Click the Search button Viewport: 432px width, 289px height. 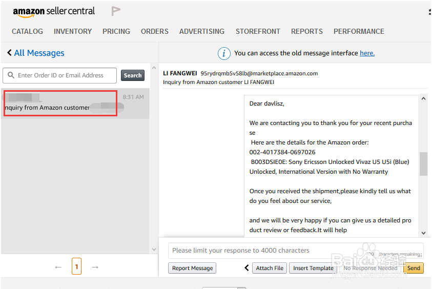click(133, 75)
